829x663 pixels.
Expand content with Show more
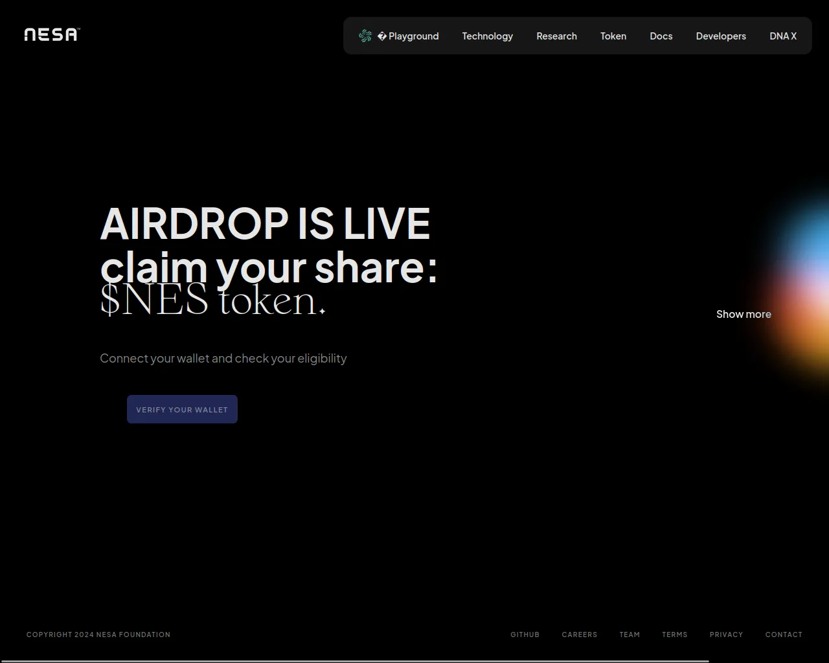744,314
